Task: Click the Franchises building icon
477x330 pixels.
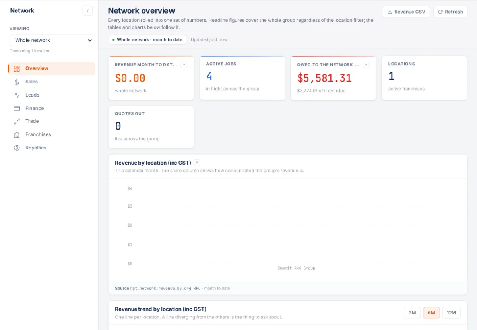Action: [x=17, y=134]
